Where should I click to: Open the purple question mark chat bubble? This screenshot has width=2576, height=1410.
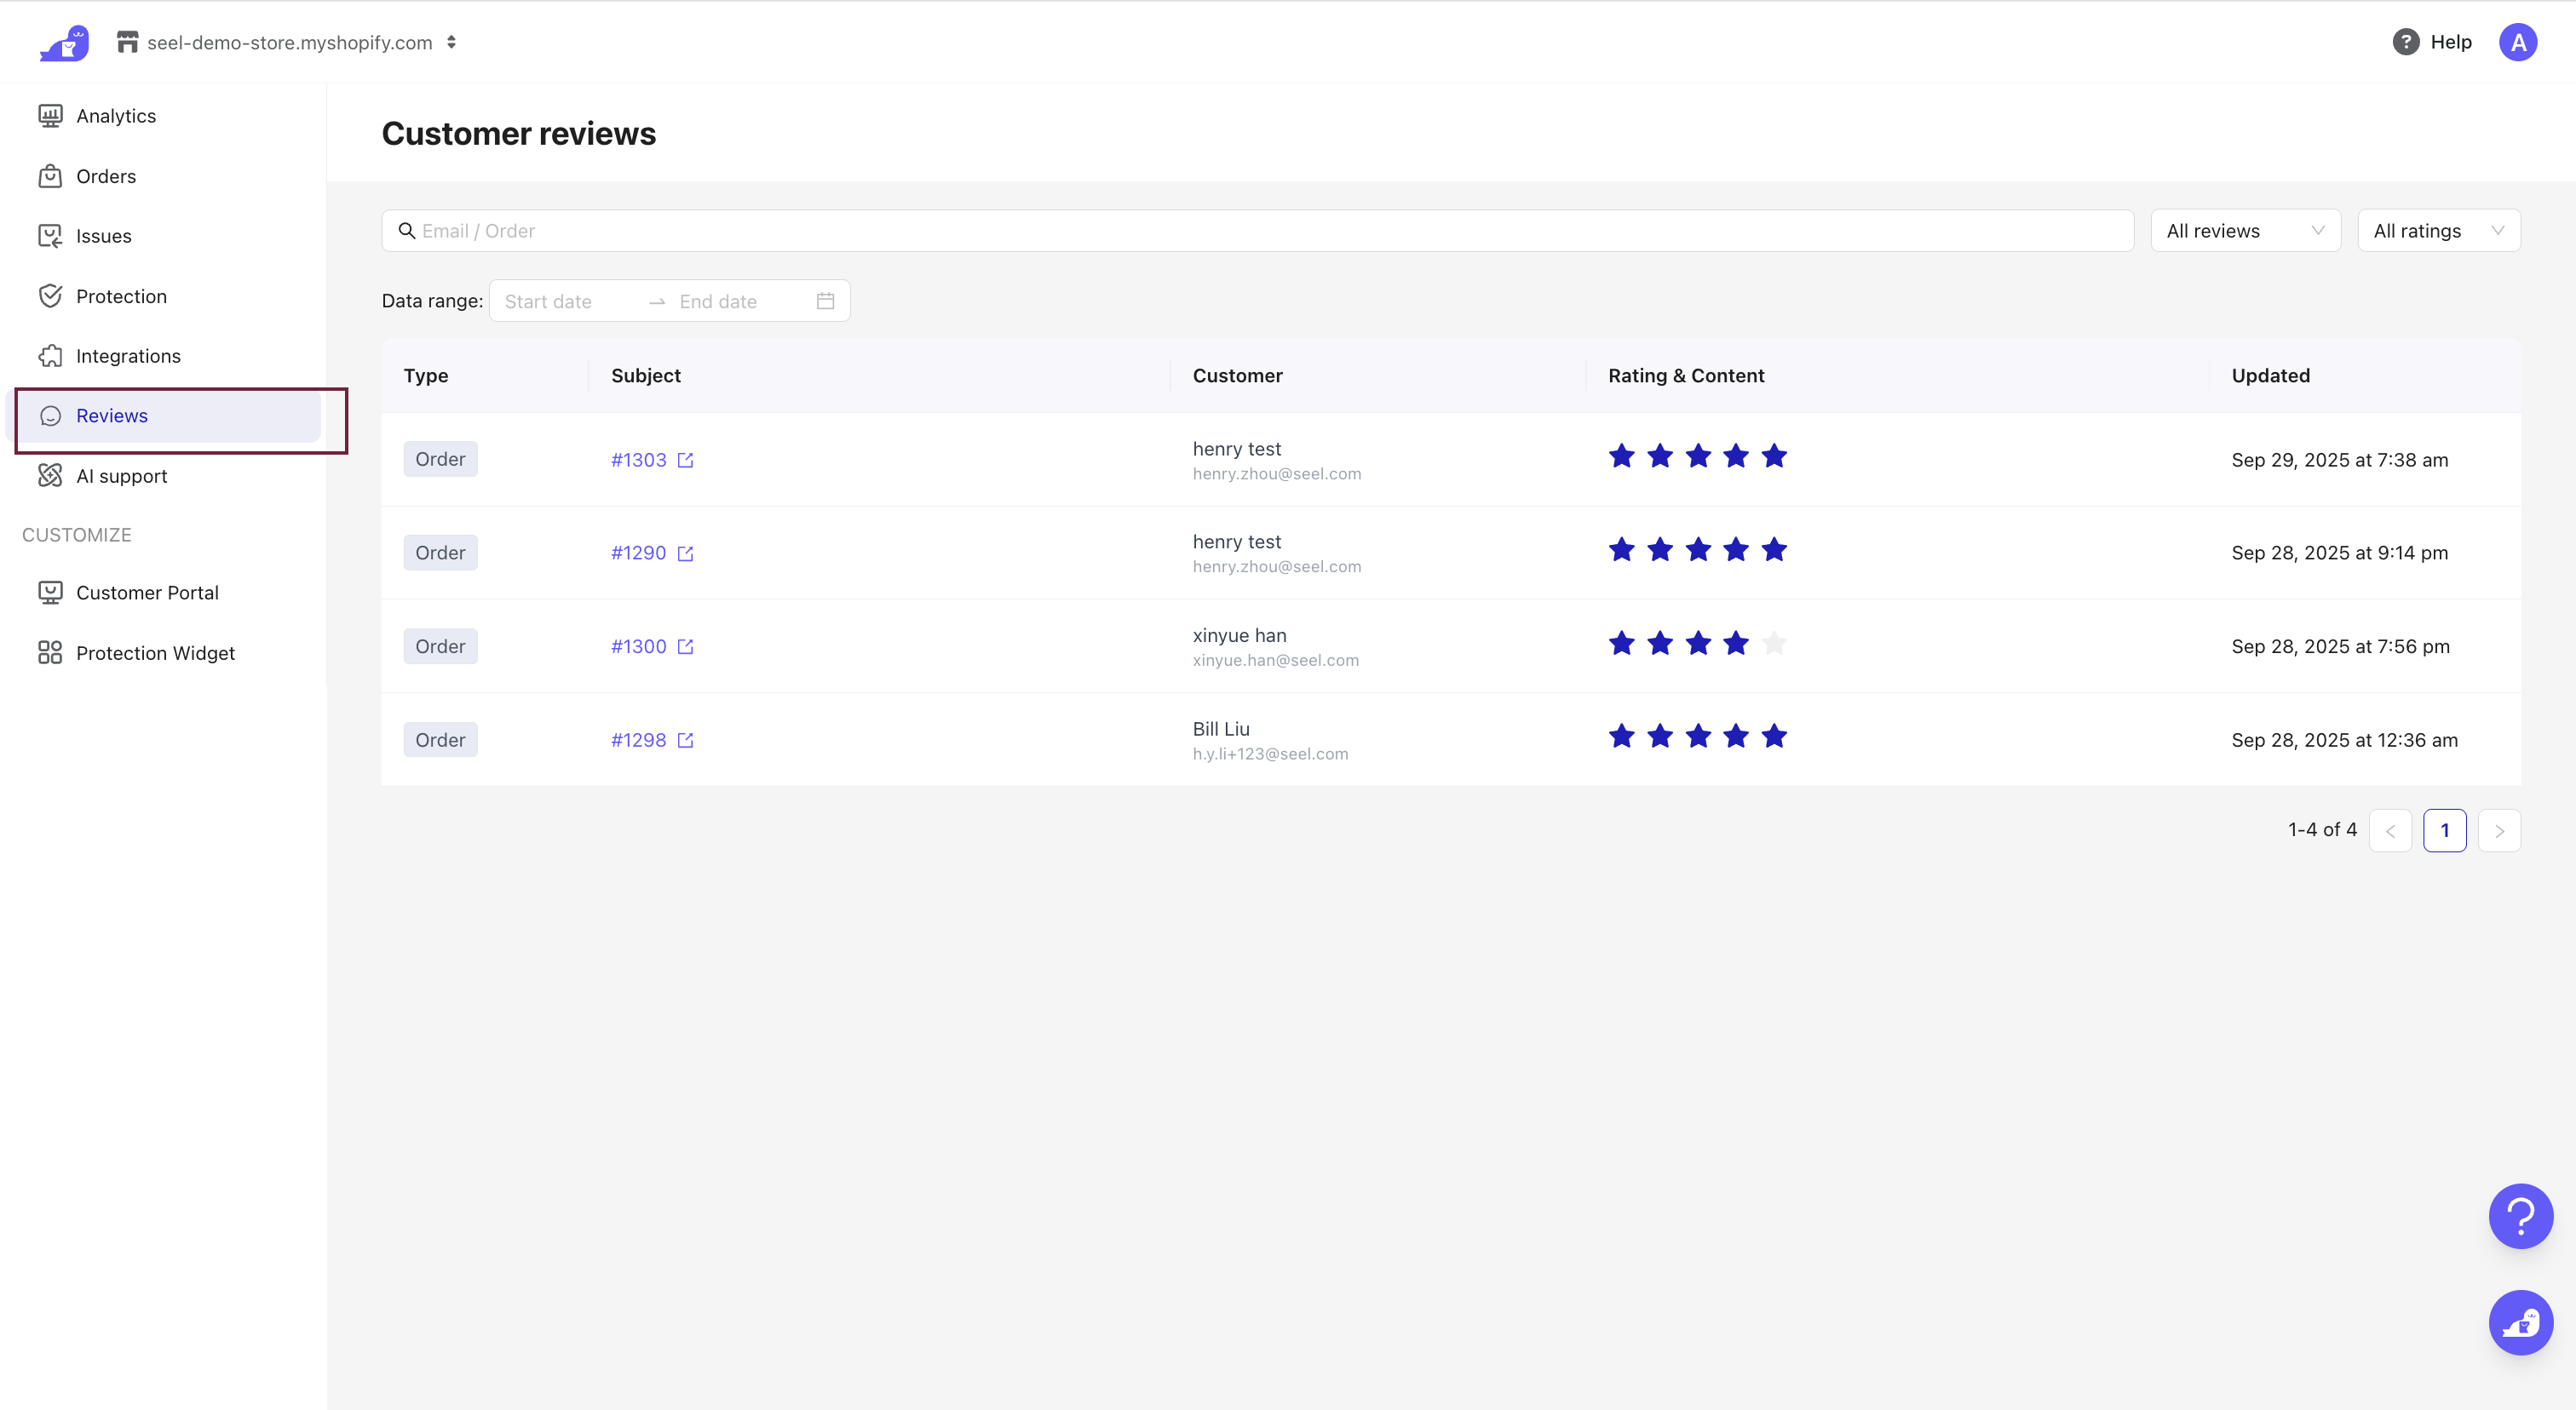[x=2520, y=1216]
